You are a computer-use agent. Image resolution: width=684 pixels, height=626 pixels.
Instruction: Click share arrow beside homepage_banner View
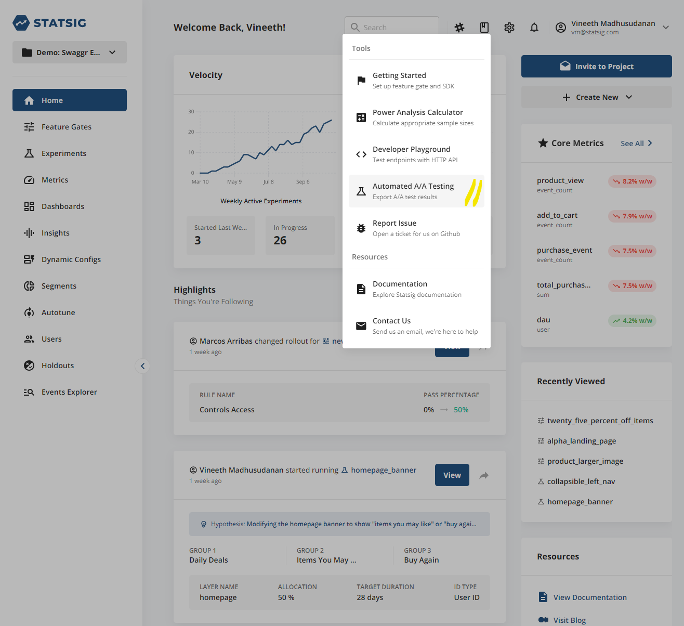pos(484,475)
